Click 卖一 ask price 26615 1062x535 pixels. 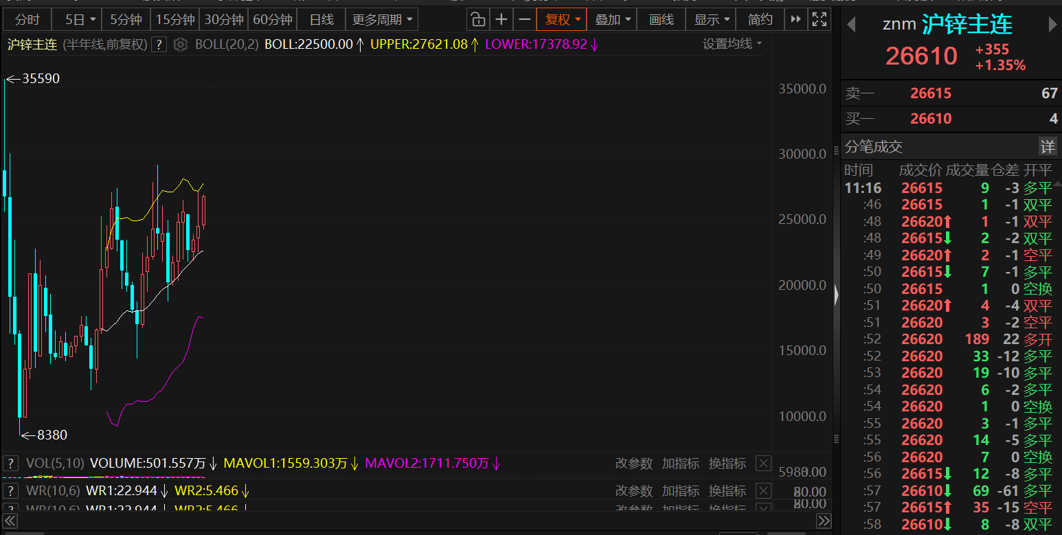[931, 93]
